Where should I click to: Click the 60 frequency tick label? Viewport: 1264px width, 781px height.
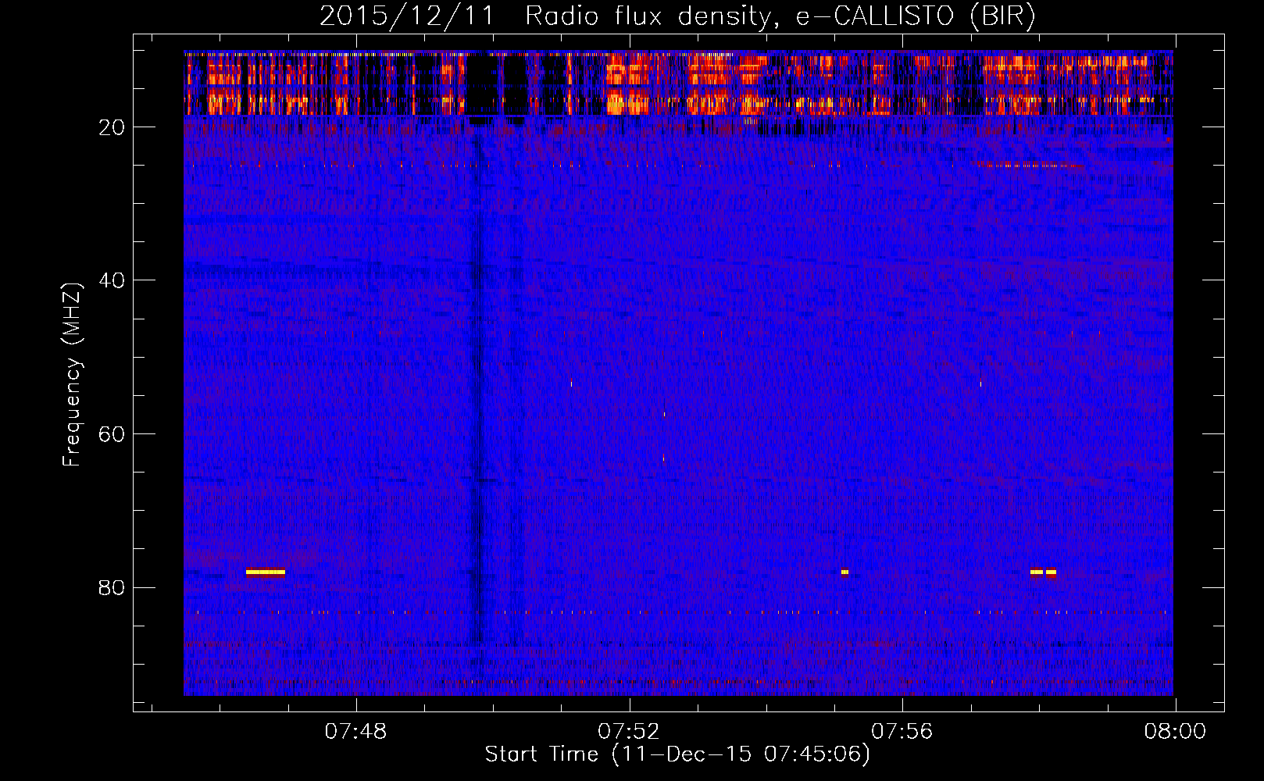[112, 434]
